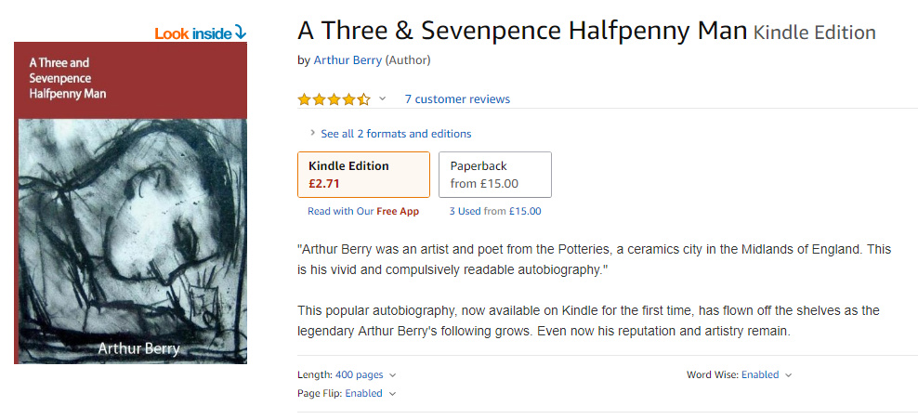Select the Kindle Edition format
Image resolution: width=918 pixels, height=419 pixels.
point(363,175)
